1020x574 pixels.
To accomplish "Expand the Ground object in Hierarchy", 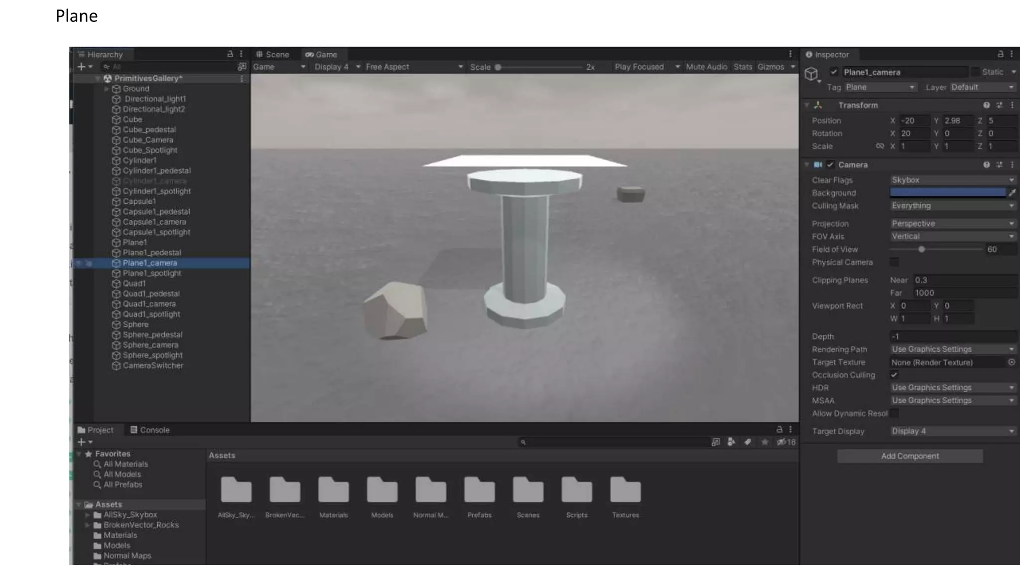I will pos(106,89).
